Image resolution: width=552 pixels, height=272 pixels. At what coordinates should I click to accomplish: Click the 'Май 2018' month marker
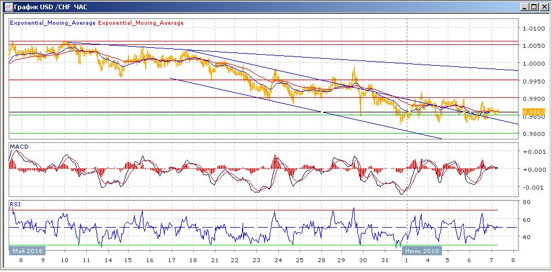[26, 251]
